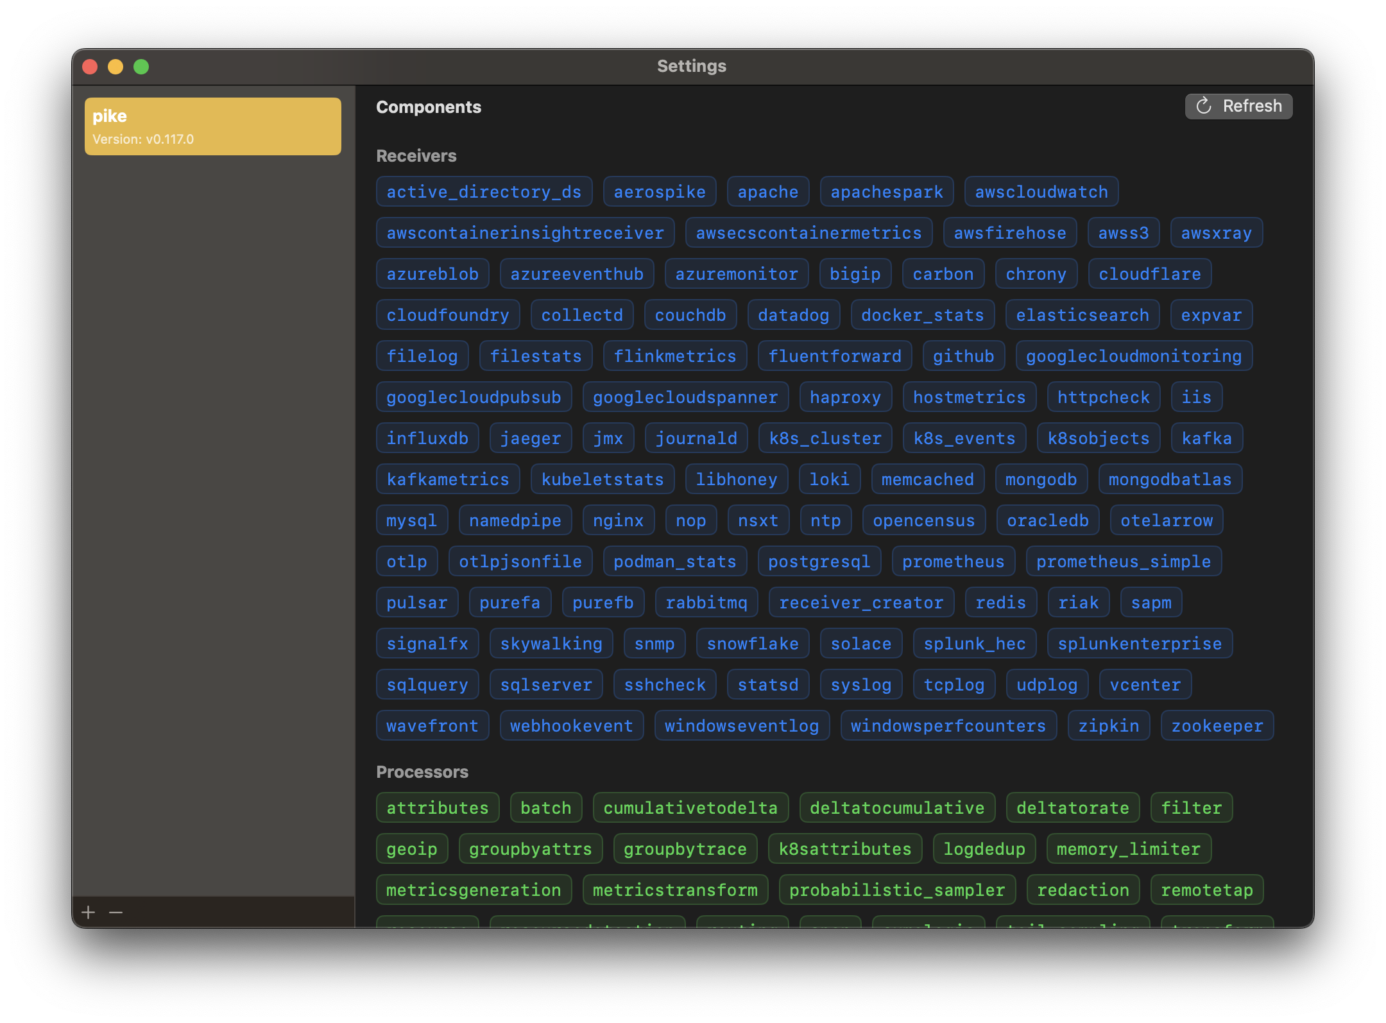This screenshot has height=1023, width=1386.
Task: Click the zipkin receiver tag
Action: tap(1109, 726)
